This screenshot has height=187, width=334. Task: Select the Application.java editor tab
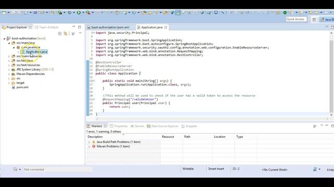[x=152, y=28]
